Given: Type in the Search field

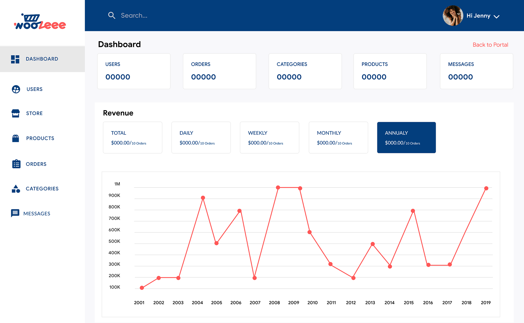Looking at the screenshot, I should [191, 16].
